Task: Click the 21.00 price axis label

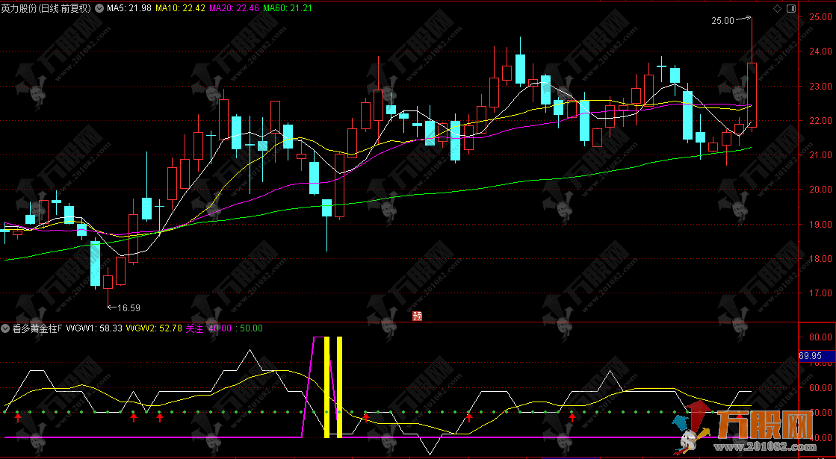Action: 820,155
